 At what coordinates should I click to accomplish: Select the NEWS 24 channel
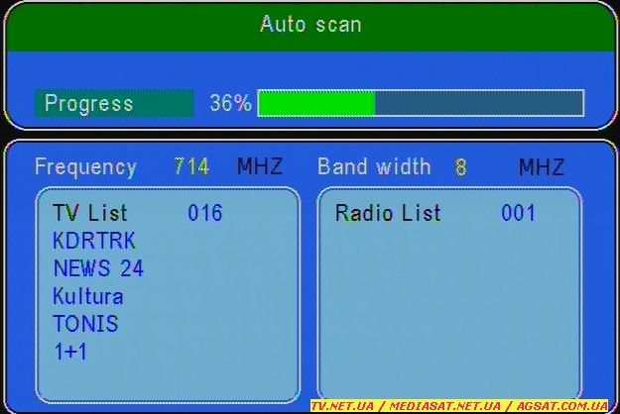[98, 268]
